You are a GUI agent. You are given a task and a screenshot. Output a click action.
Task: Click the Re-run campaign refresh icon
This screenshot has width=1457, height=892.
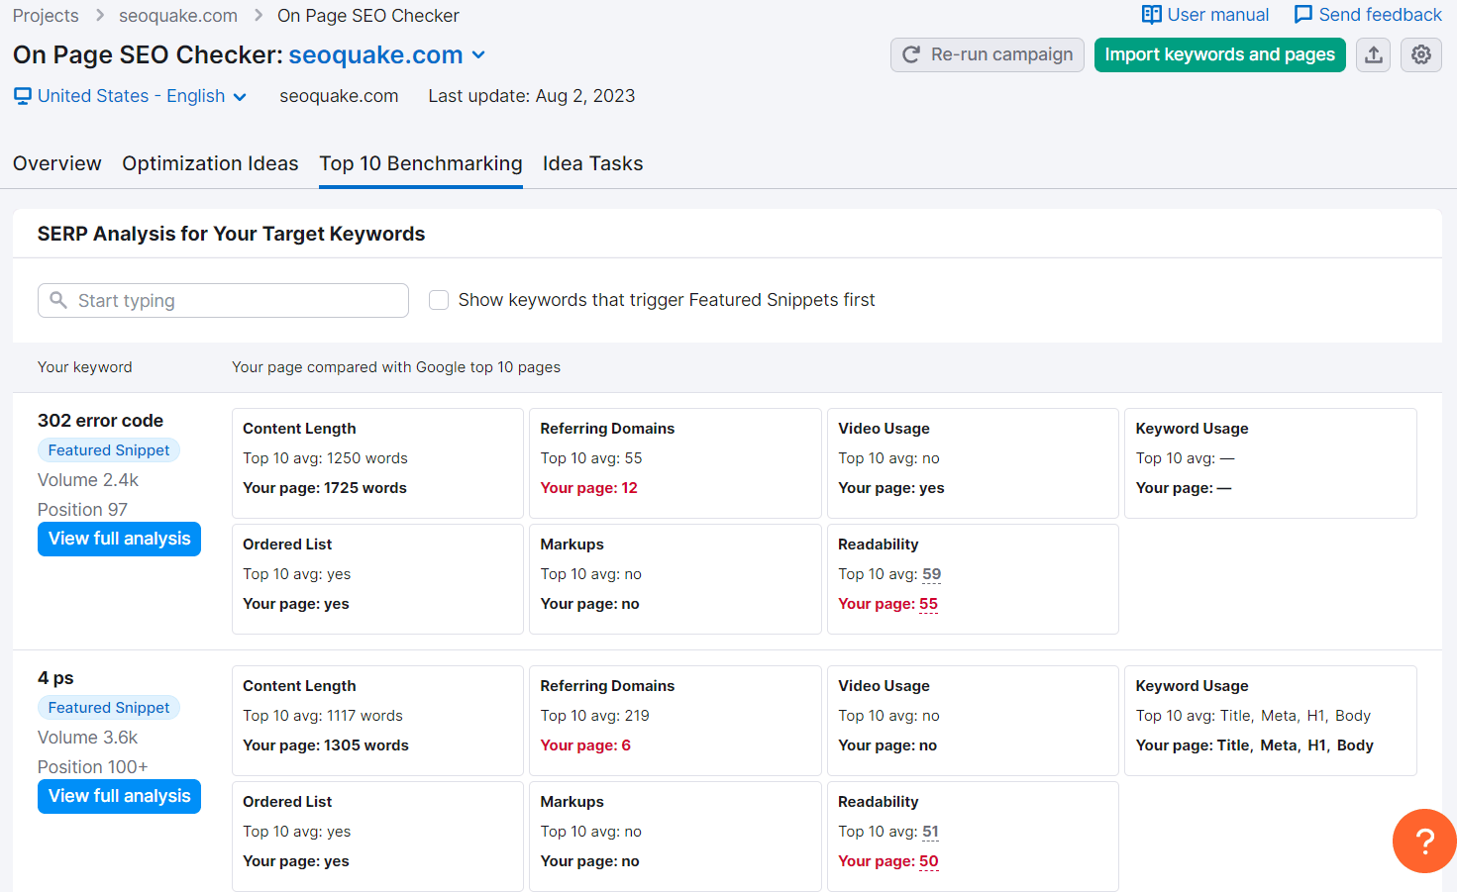click(911, 54)
